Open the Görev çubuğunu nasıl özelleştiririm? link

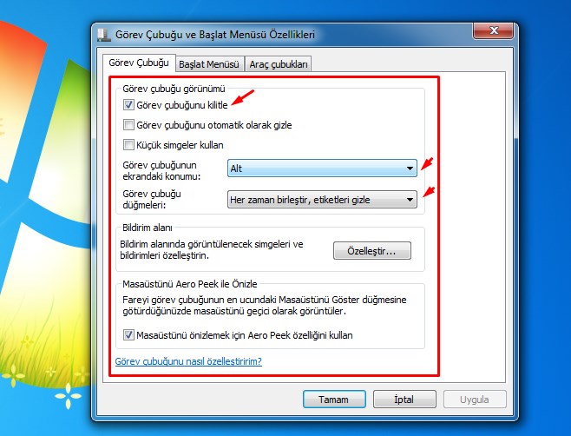188,360
